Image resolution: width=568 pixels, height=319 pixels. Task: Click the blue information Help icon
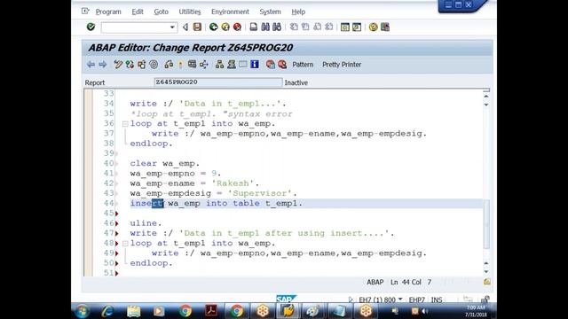click(x=255, y=65)
